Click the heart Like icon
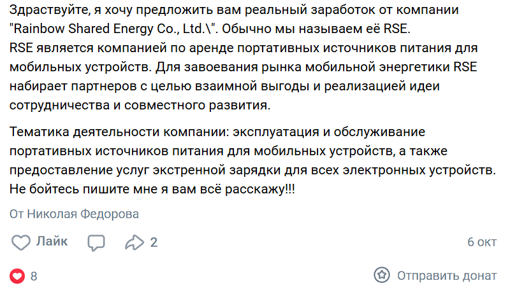Screen dimensions: 510x299 tap(22, 242)
